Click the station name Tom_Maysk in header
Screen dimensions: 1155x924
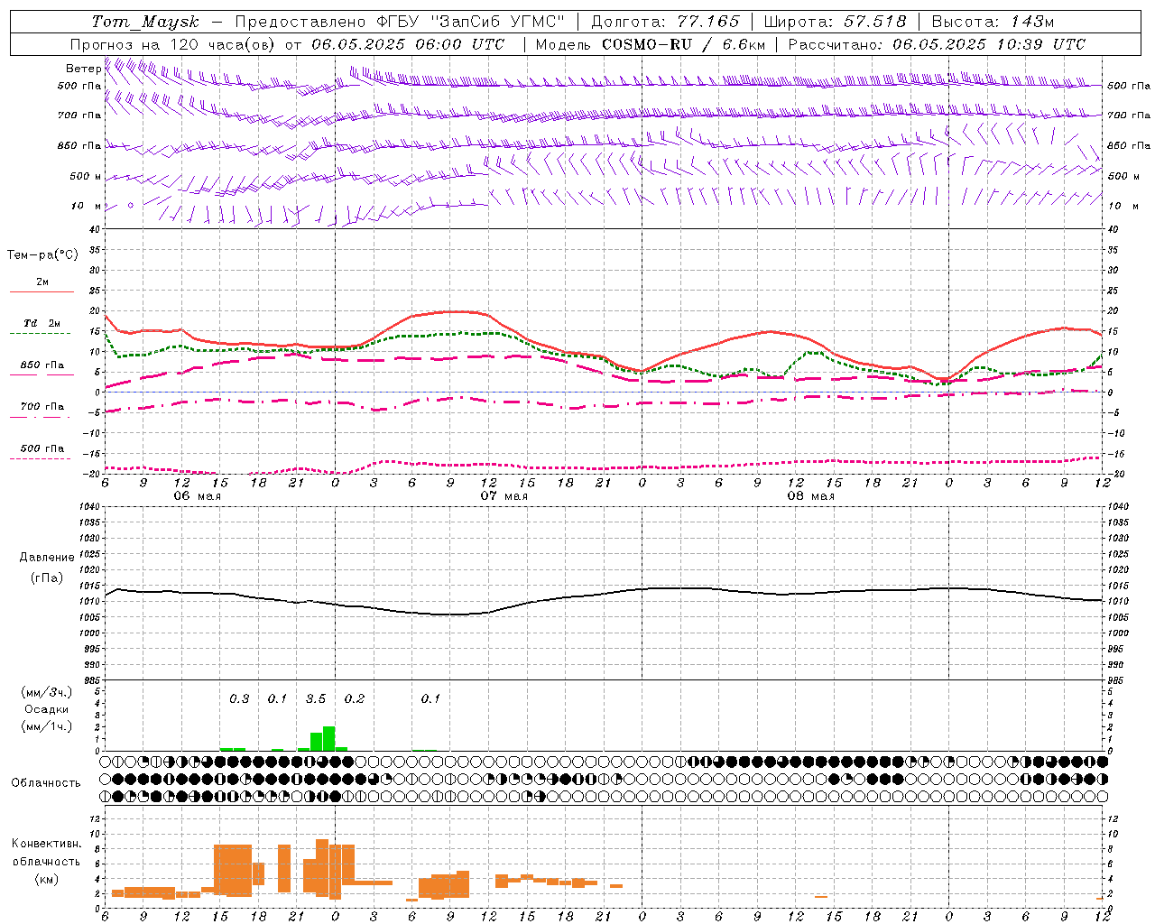coord(145,22)
